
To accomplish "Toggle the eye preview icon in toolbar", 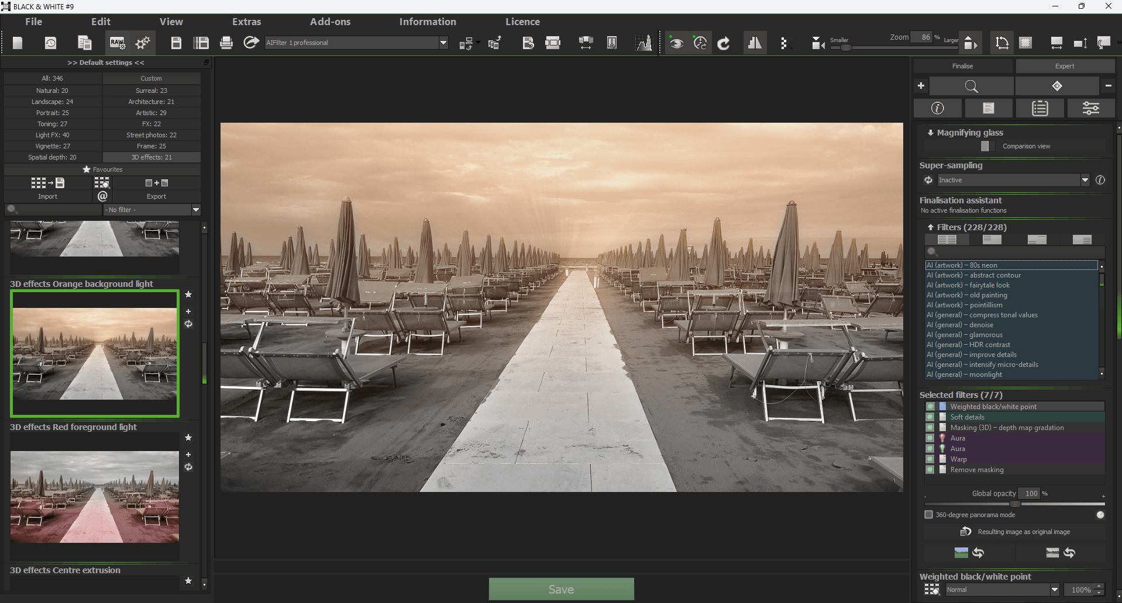I will 676,43.
